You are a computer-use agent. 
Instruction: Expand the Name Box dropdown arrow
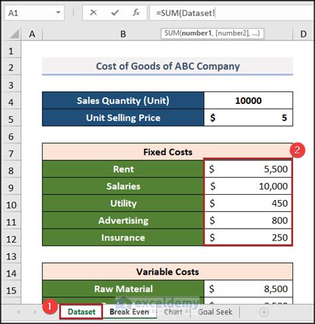(58, 13)
